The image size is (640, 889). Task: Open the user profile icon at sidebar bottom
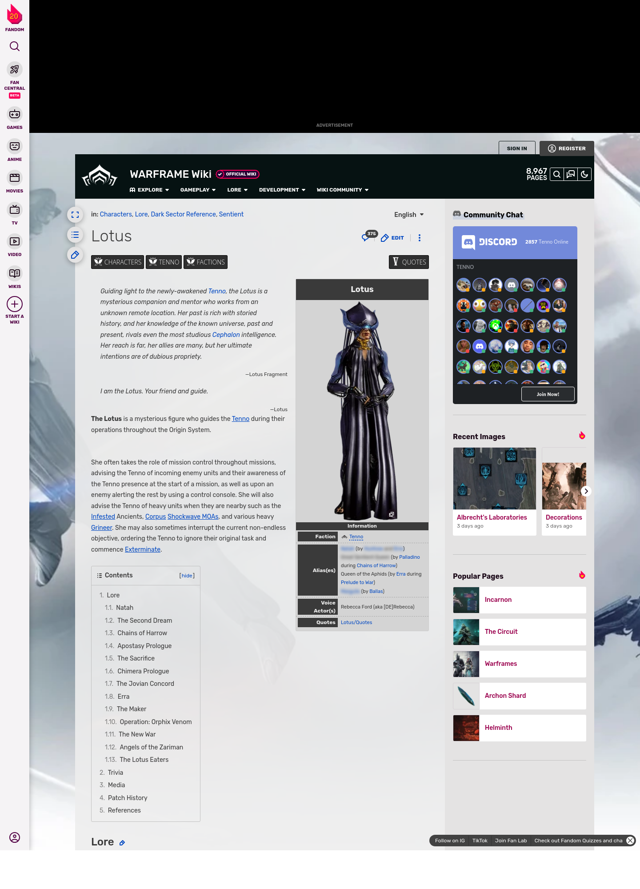tap(15, 837)
